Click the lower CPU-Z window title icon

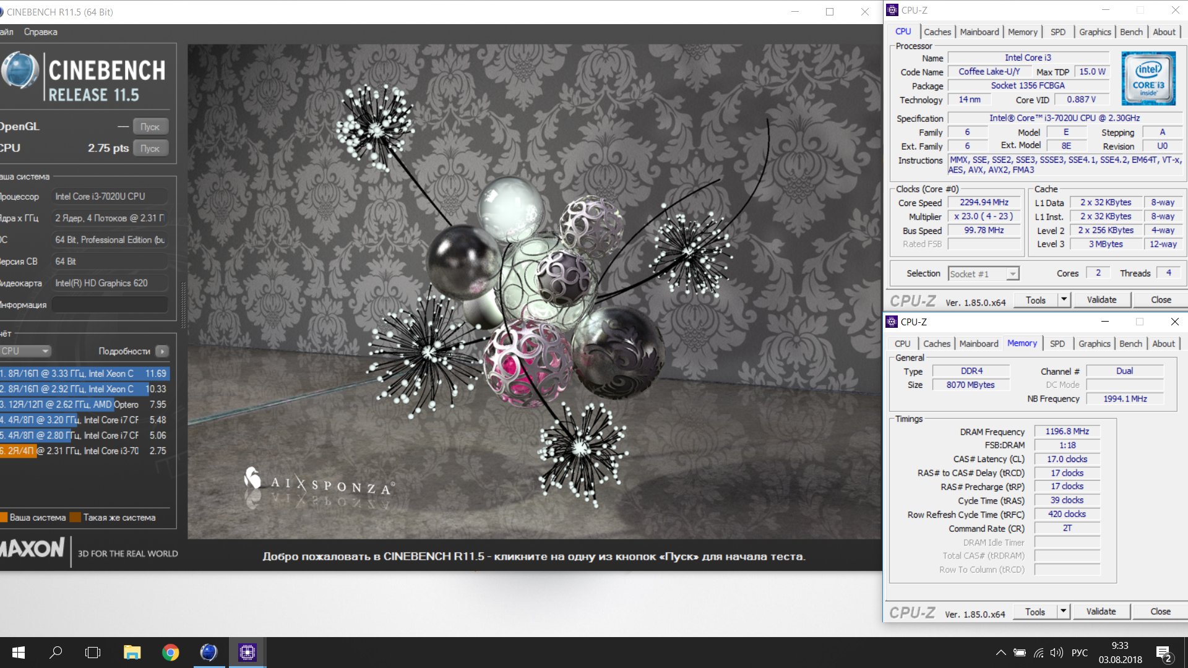[892, 322]
